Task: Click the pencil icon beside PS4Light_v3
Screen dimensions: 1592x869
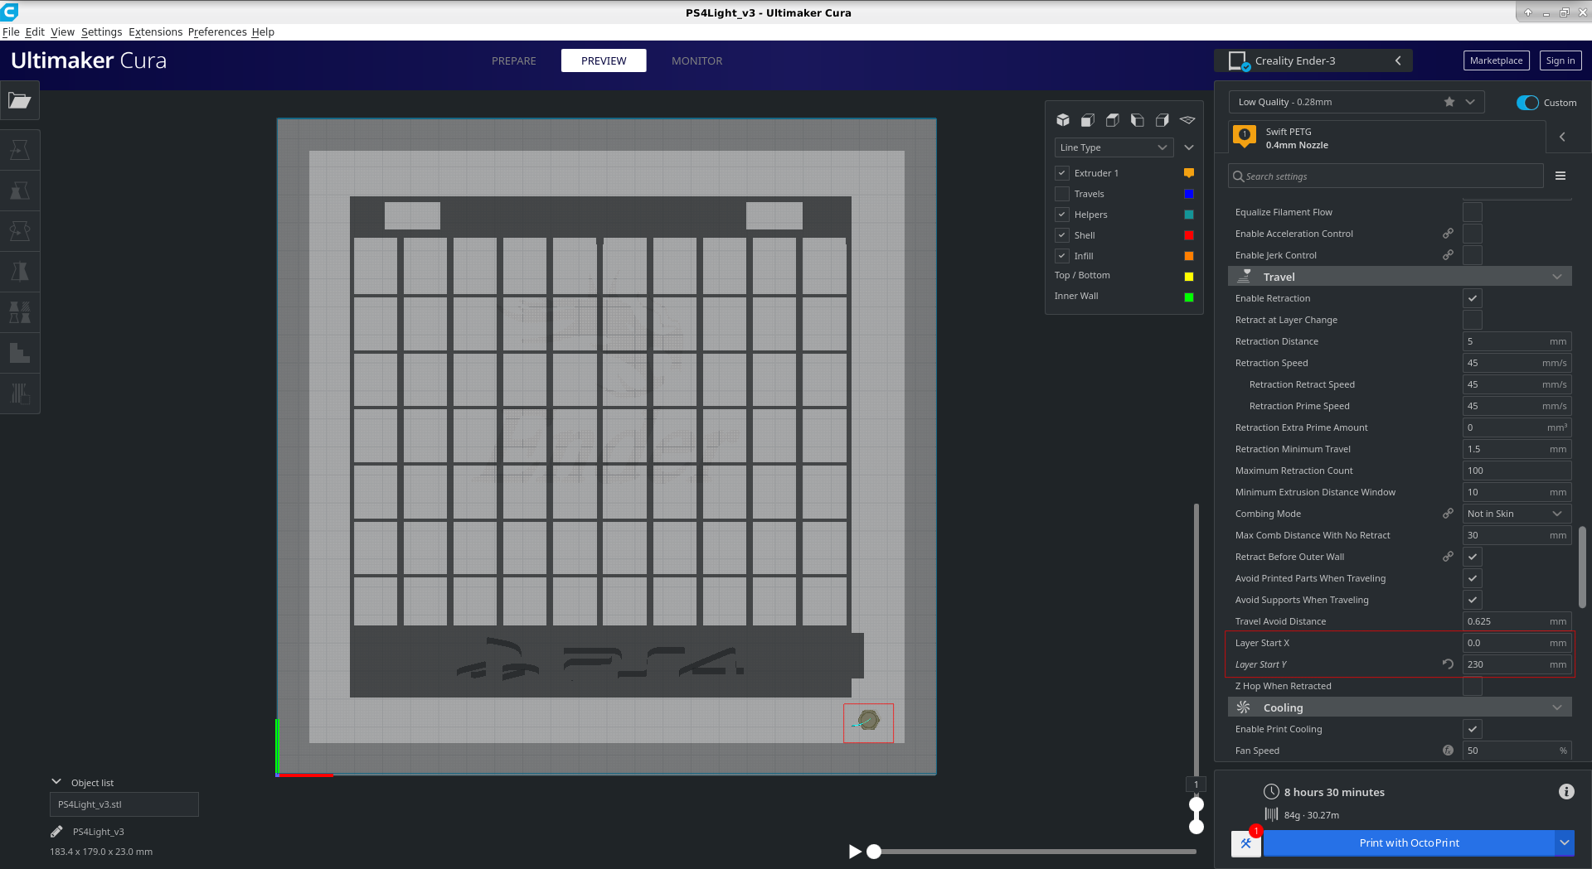Action: coord(56,832)
